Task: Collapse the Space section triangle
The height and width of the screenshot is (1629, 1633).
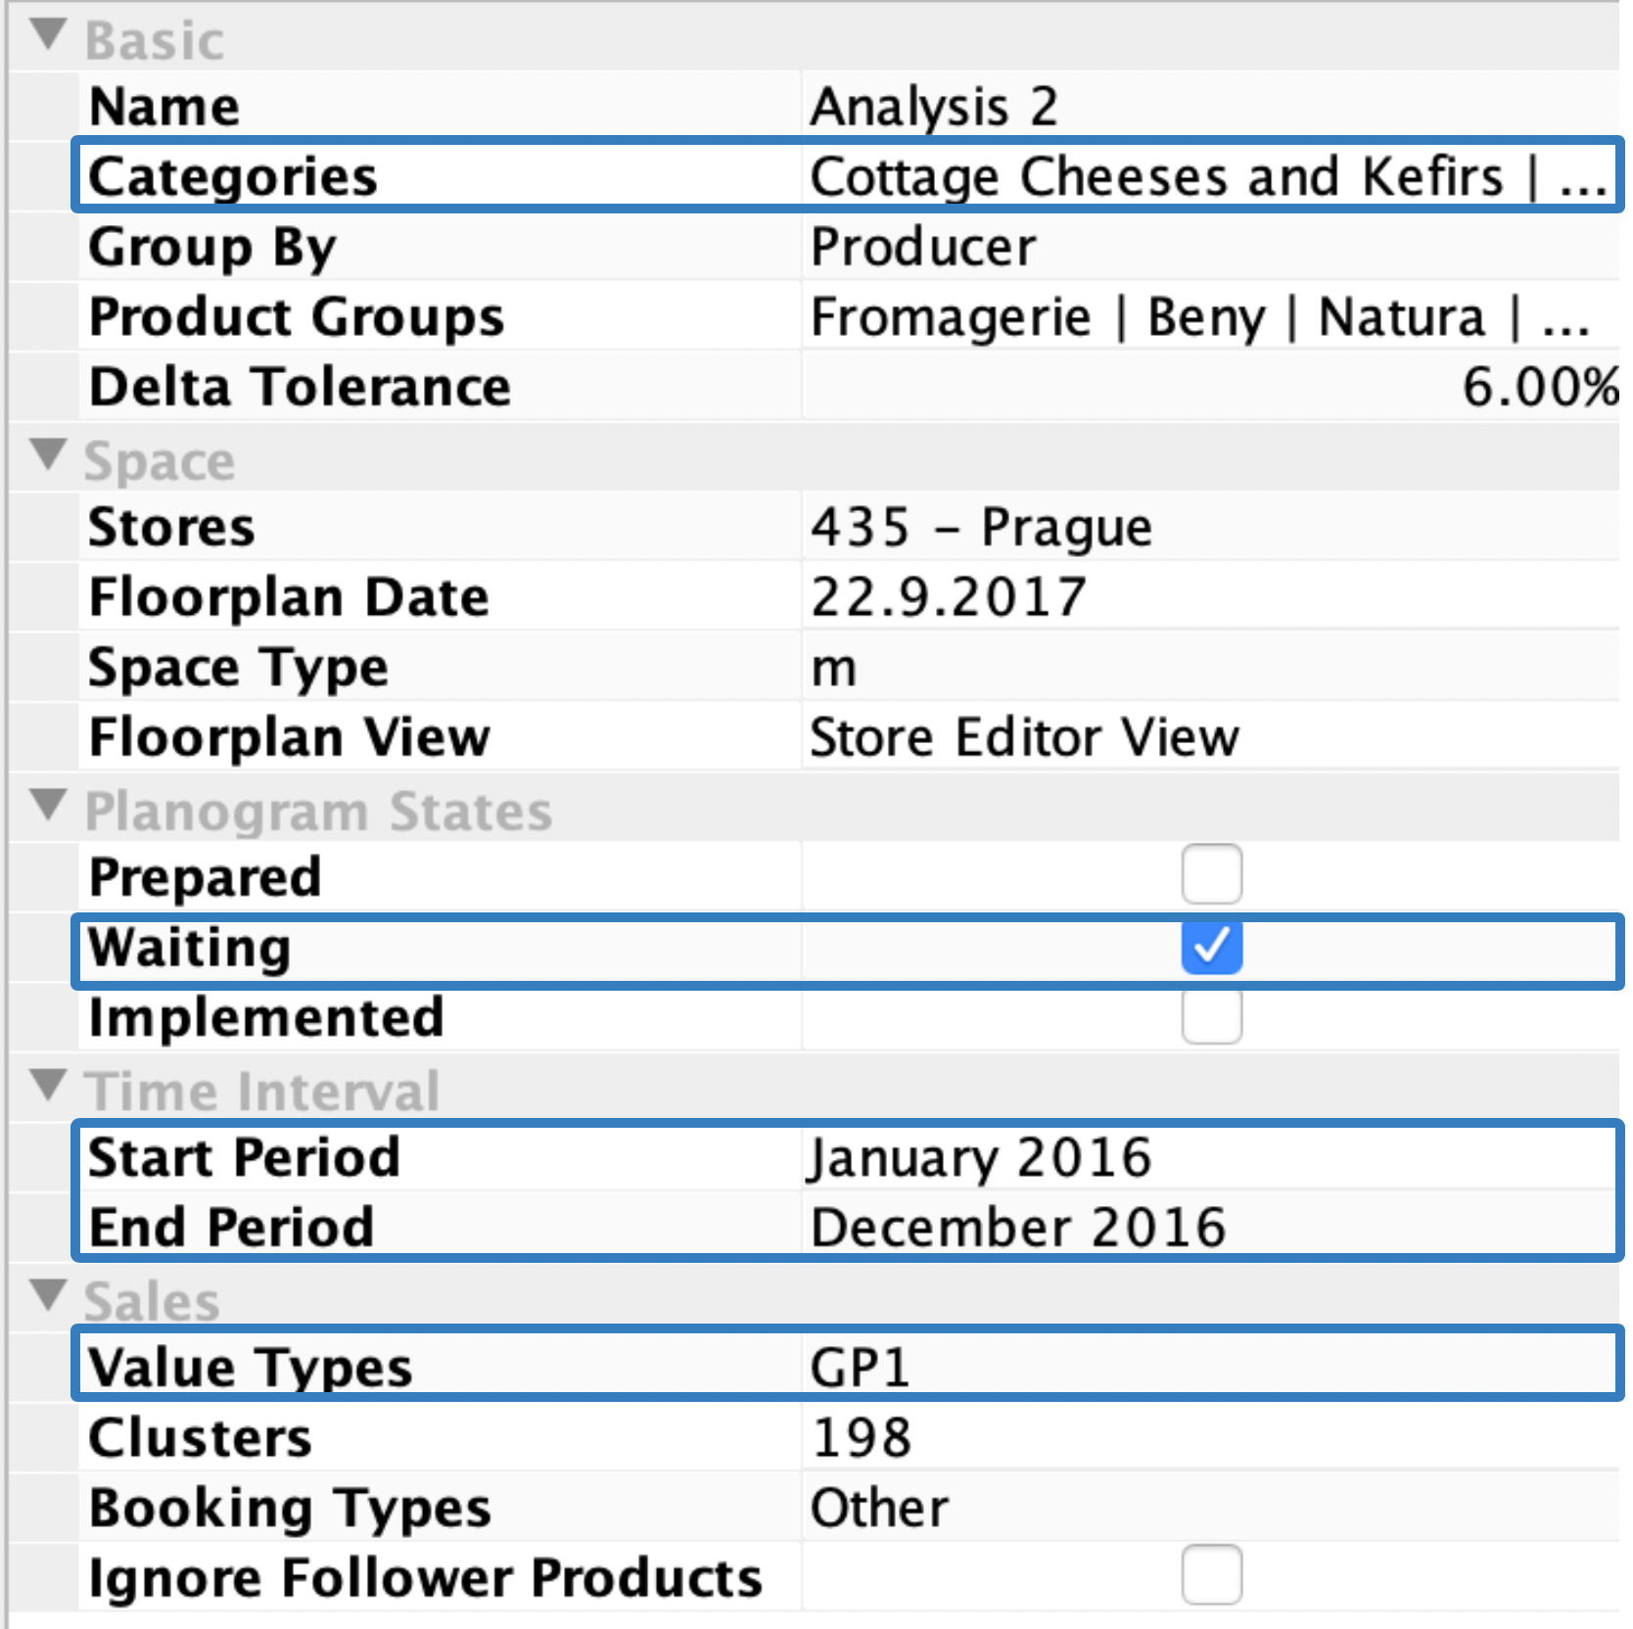Action: click(48, 455)
